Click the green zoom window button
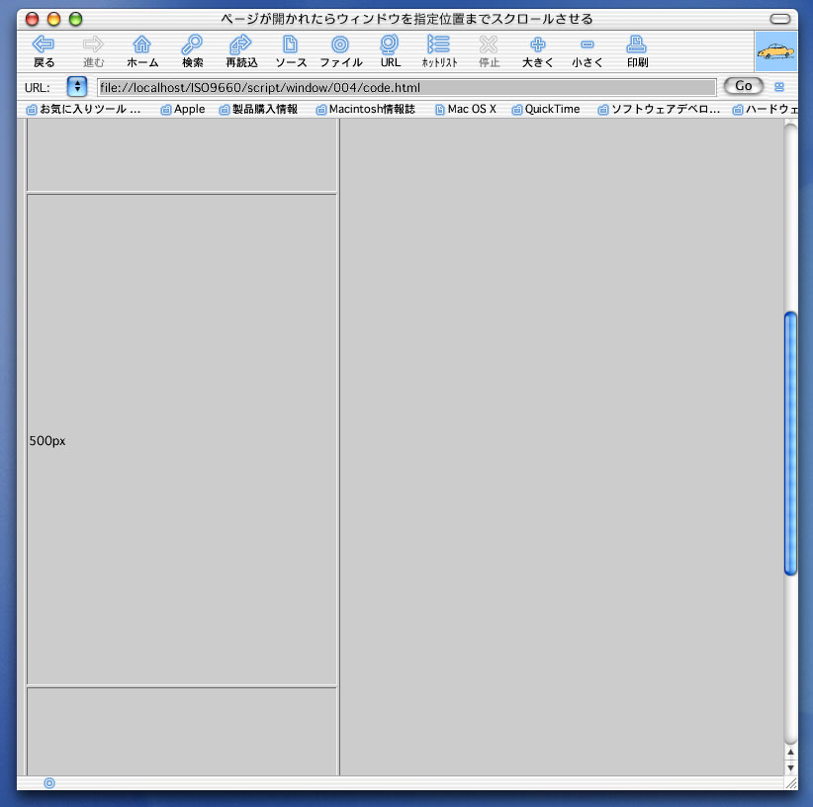This screenshot has height=807, width=813. [76, 19]
